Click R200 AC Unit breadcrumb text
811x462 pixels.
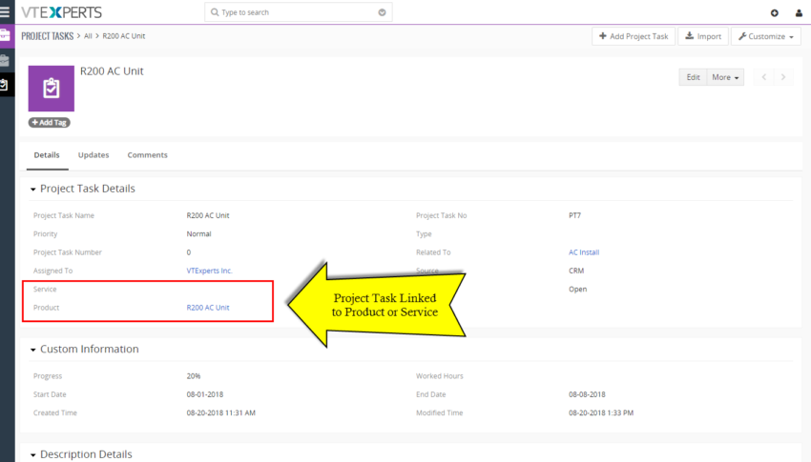pyautogui.click(x=124, y=36)
